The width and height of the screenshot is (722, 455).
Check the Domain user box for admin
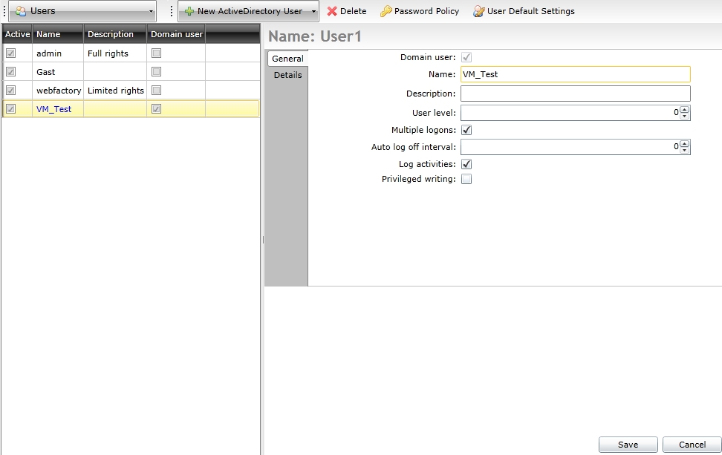click(156, 53)
